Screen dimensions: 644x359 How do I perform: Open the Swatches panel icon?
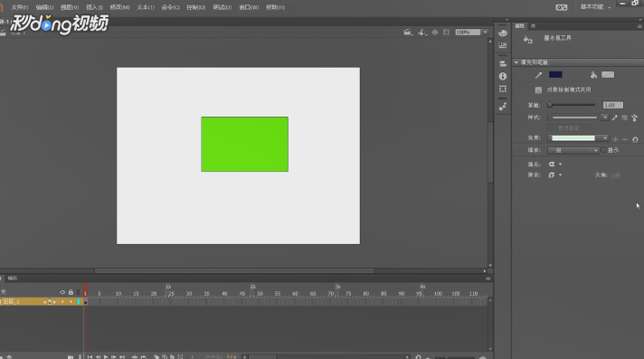pyautogui.click(x=503, y=45)
